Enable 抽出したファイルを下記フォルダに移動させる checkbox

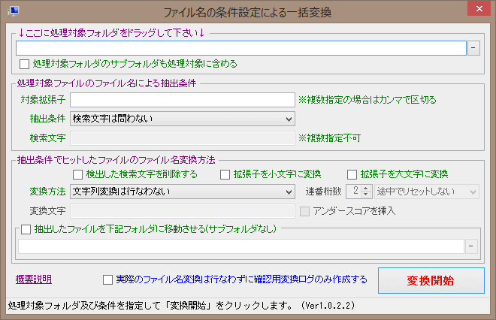pyautogui.click(x=27, y=228)
